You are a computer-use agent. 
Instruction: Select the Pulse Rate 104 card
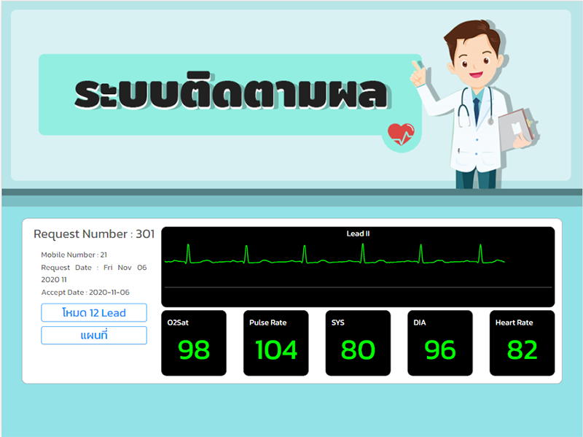[276, 343]
